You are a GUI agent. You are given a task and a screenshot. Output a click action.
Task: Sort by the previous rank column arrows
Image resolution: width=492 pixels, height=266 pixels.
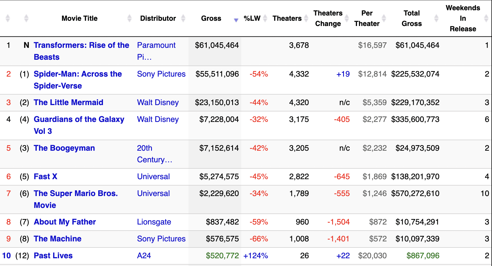click(x=26, y=18)
